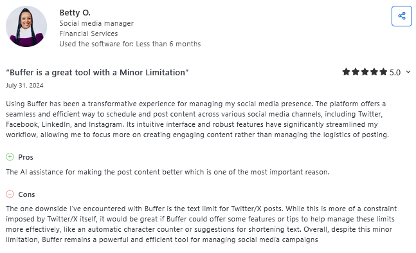Click the July 31, 2024 review date

[24, 86]
